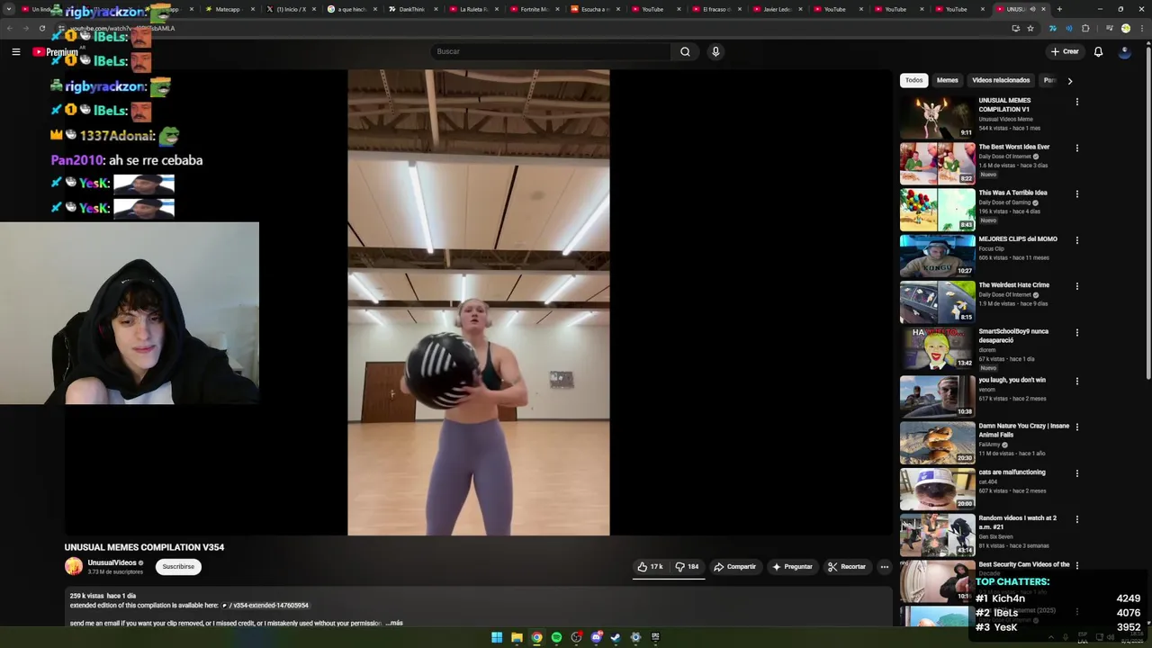Click the search magnifier button
1152x648 pixels.
[685, 51]
